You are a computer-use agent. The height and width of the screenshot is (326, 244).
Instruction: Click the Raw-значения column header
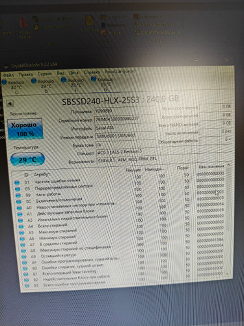[211, 166]
